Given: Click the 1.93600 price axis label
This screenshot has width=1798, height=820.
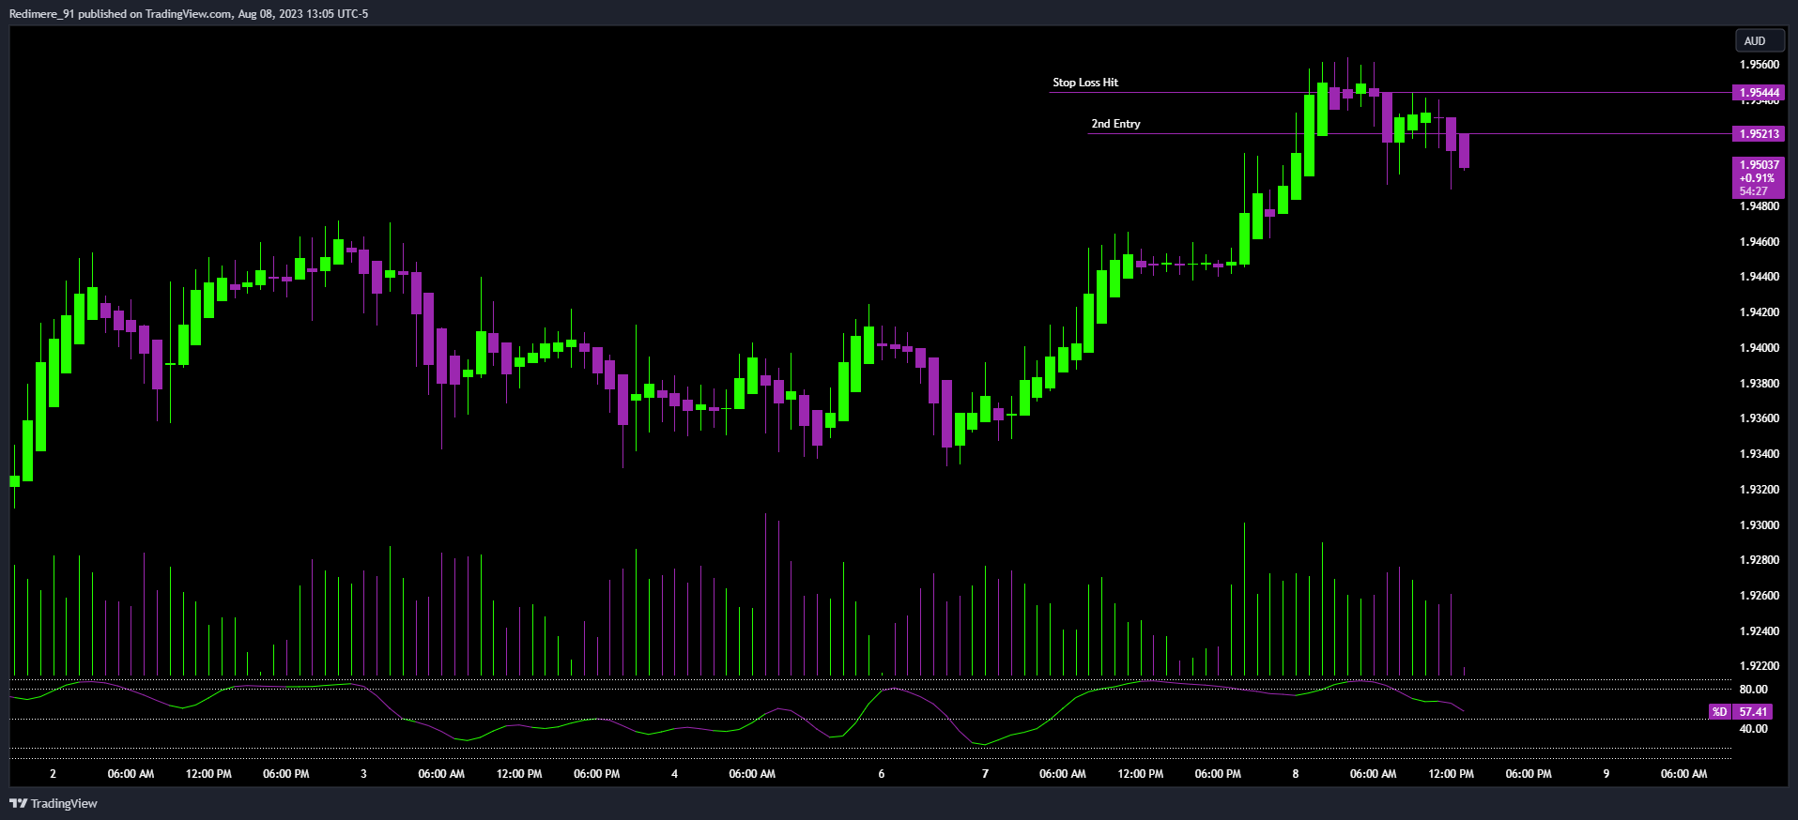Looking at the screenshot, I should [1760, 418].
